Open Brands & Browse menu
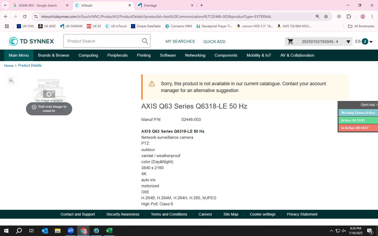The image size is (378, 236). click(x=54, y=55)
